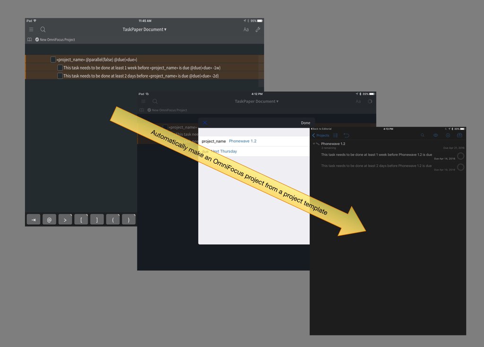Screen dimensions: 484x347
Task: Click the template line ending in '@due(«due» -1w)'
Action: point(142,68)
